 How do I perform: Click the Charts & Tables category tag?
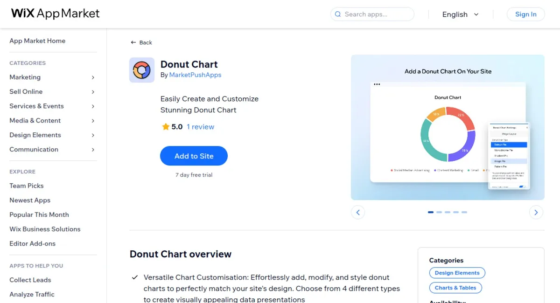coord(455,288)
